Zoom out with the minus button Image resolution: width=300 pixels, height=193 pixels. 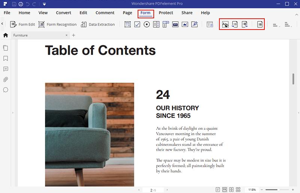[262, 190]
